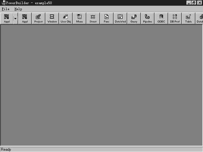Expand the Appl dropdown arrow
The width and height of the screenshot is (203, 152).
coord(16,18)
